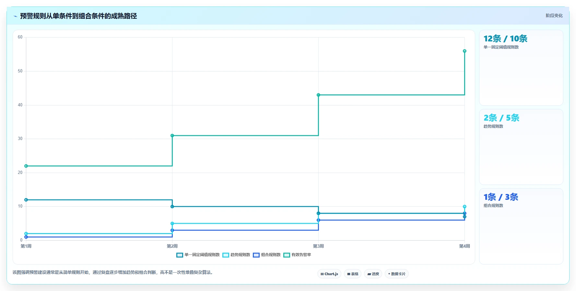Toggle the 趋势规则数 legend series
576x291 pixels.
click(x=236, y=255)
